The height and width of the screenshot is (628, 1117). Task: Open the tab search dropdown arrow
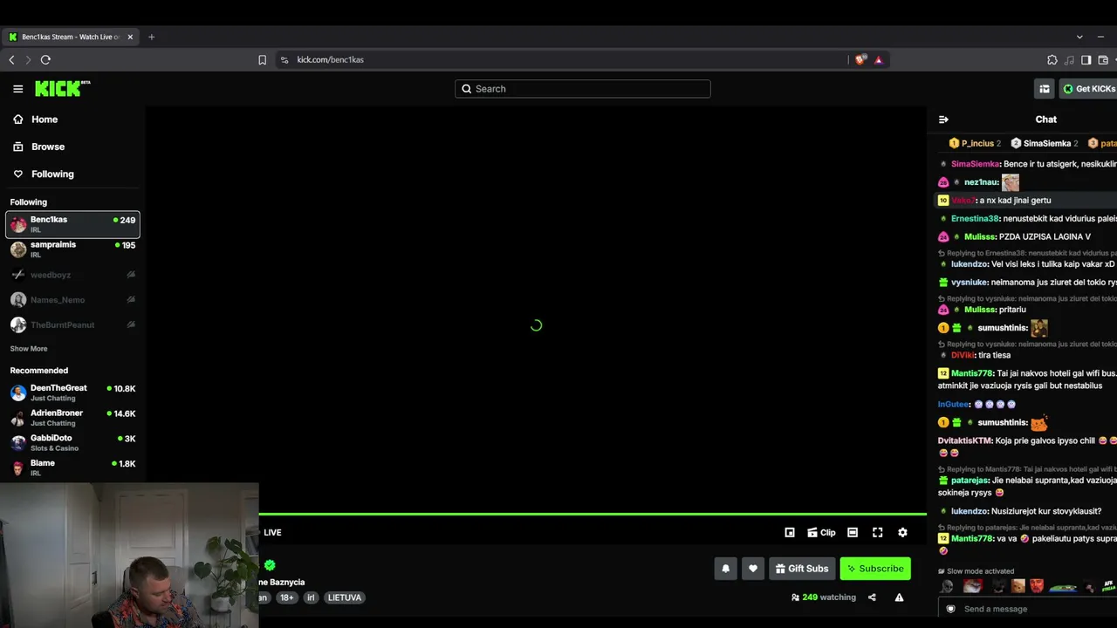[x=1079, y=37]
